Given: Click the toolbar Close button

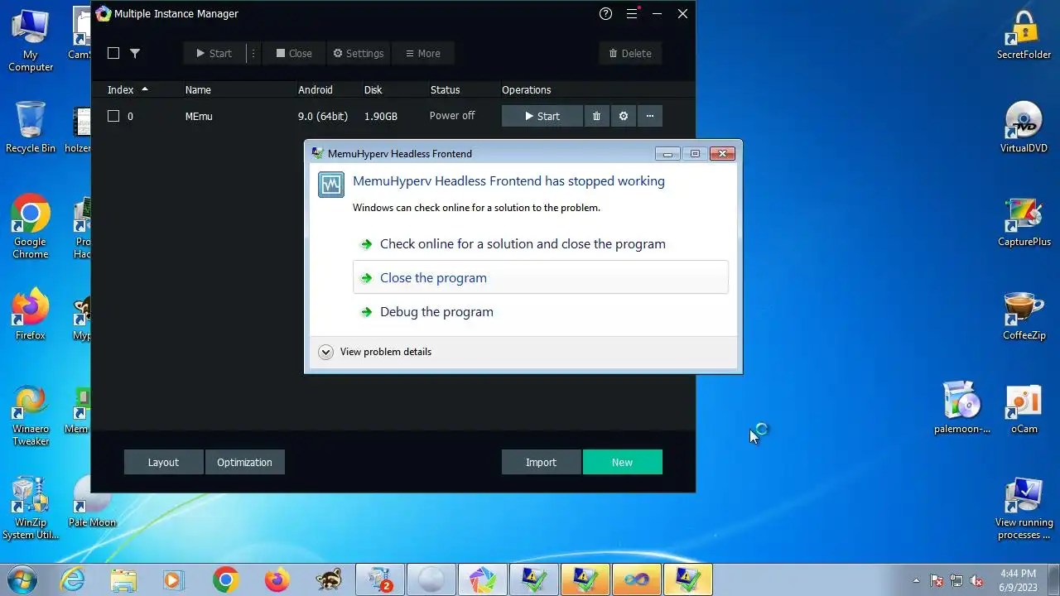Looking at the screenshot, I should pyautogui.click(x=293, y=53).
